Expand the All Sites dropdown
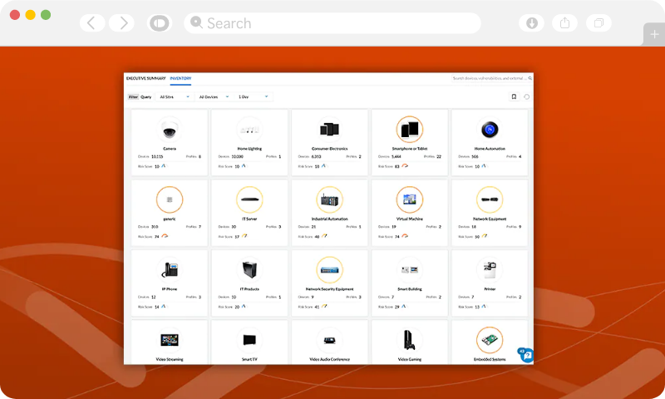The height and width of the screenshot is (399, 665). pyautogui.click(x=175, y=96)
